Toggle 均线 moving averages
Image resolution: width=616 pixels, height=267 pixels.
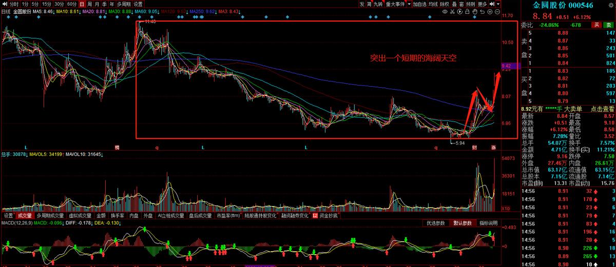[433, 4]
